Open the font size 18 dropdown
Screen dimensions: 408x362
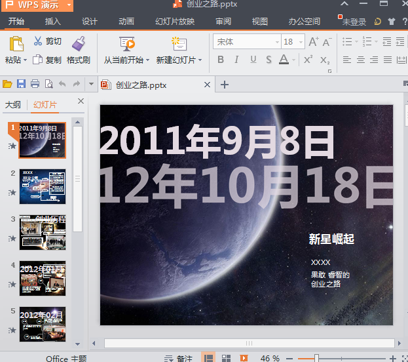pyautogui.click(x=301, y=42)
